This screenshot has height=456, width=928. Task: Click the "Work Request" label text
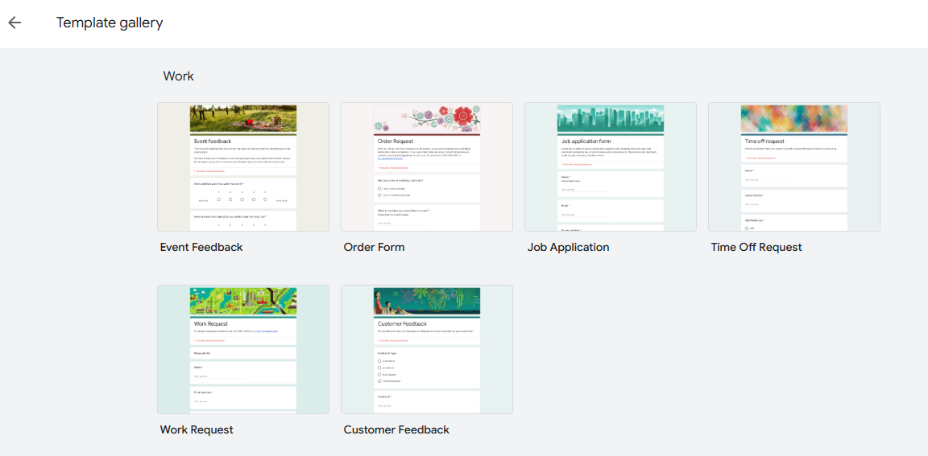tap(197, 429)
